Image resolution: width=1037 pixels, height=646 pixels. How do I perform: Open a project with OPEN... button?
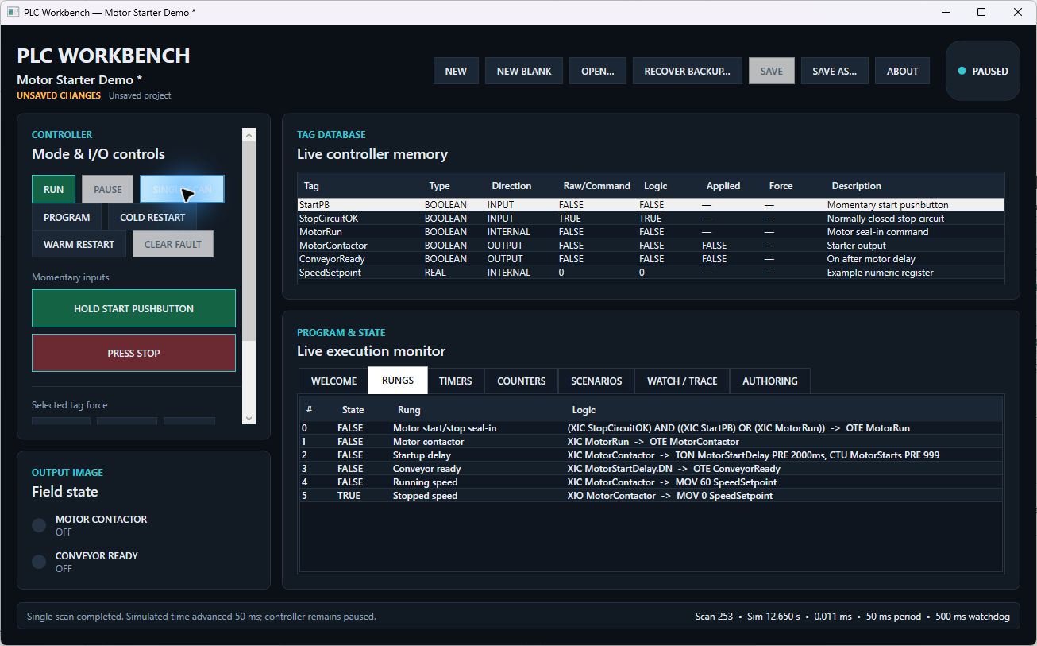click(x=598, y=71)
